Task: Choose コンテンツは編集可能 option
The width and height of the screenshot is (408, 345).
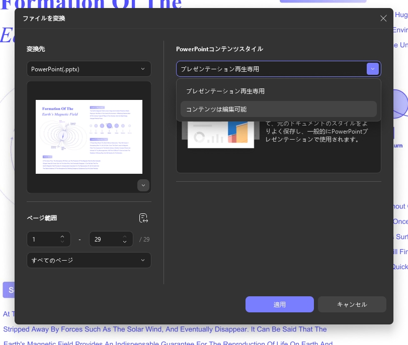Action: tap(278, 109)
